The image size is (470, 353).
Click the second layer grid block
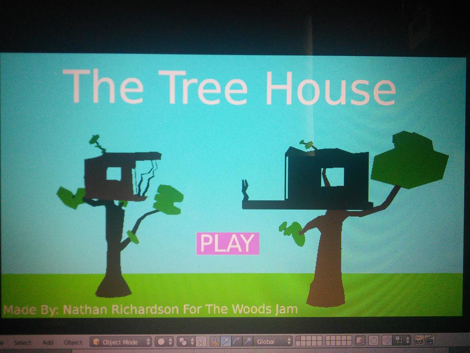pyautogui.click(x=338, y=341)
